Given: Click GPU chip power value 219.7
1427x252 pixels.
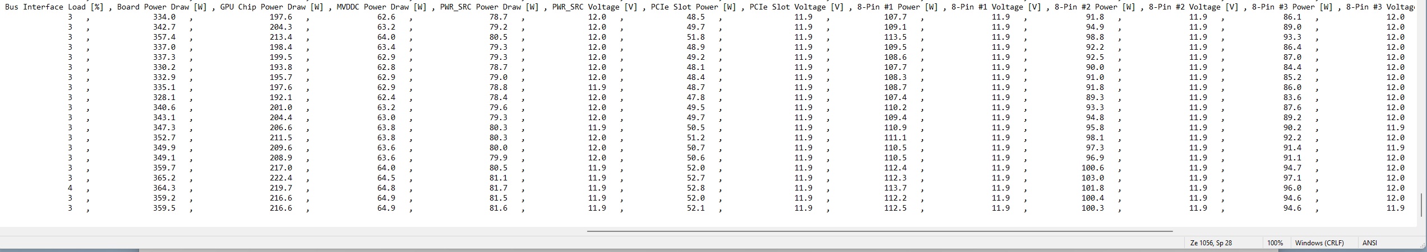Looking at the screenshot, I should tap(281, 188).
